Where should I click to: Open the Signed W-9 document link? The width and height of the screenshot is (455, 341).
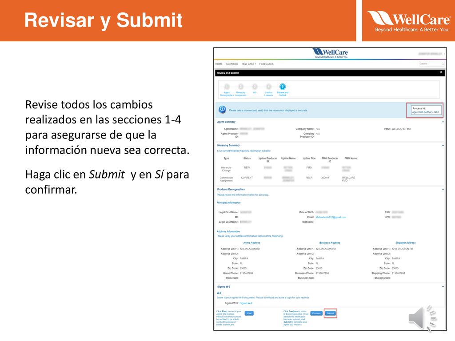tap(246, 303)
